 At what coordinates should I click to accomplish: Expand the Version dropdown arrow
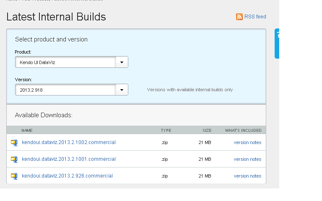click(x=122, y=90)
